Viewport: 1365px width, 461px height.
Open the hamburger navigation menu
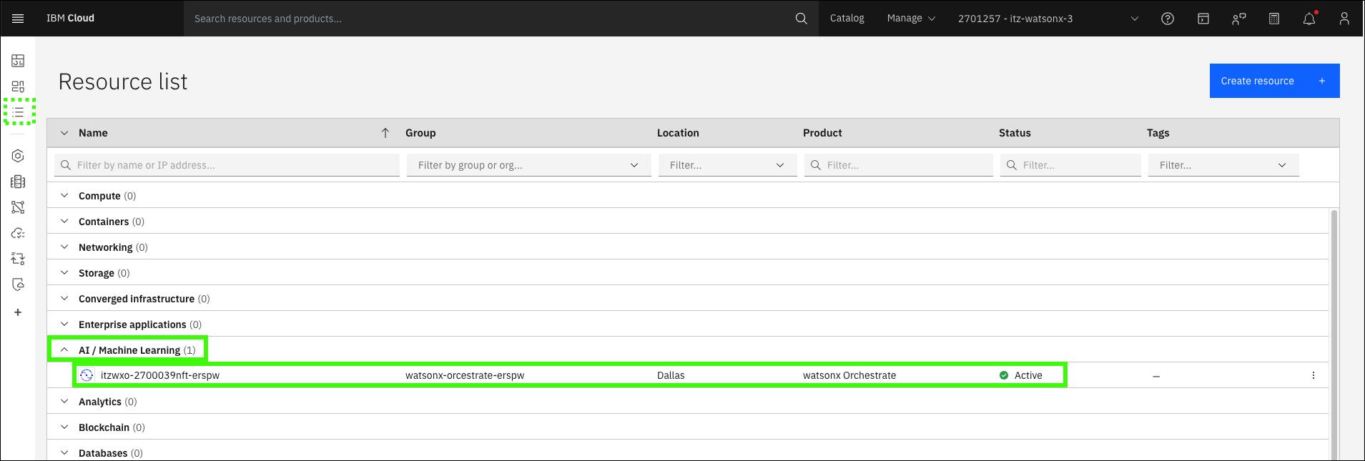point(18,19)
